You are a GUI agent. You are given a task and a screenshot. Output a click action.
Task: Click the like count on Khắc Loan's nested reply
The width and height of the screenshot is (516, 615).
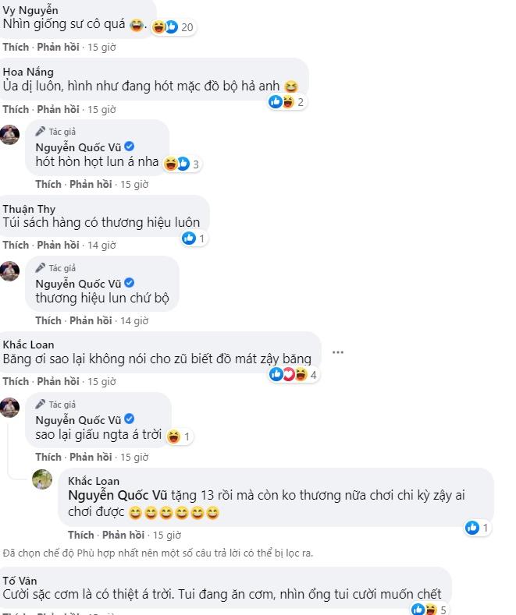(x=477, y=528)
